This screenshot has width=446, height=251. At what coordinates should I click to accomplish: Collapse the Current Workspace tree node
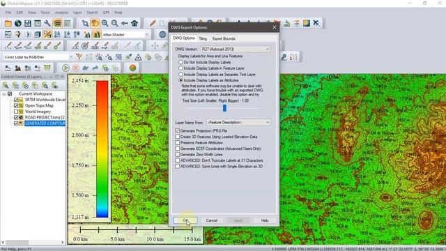coord(4,94)
